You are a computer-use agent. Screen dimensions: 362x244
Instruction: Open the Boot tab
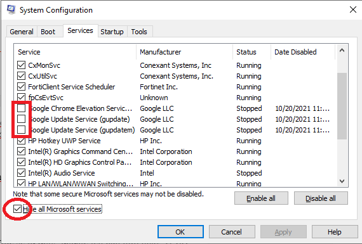click(48, 32)
